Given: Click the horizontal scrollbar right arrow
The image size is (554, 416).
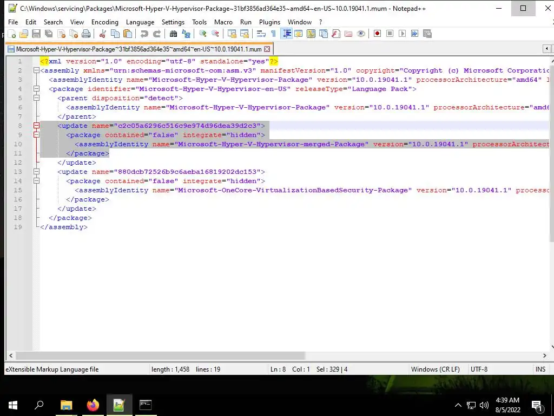Looking at the screenshot, I should [544, 355].
